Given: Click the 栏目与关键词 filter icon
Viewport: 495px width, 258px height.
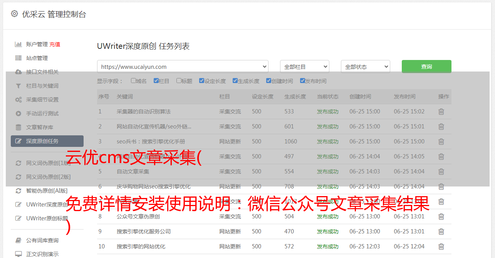Looking at the screenshot, I should tap(18, 86).
